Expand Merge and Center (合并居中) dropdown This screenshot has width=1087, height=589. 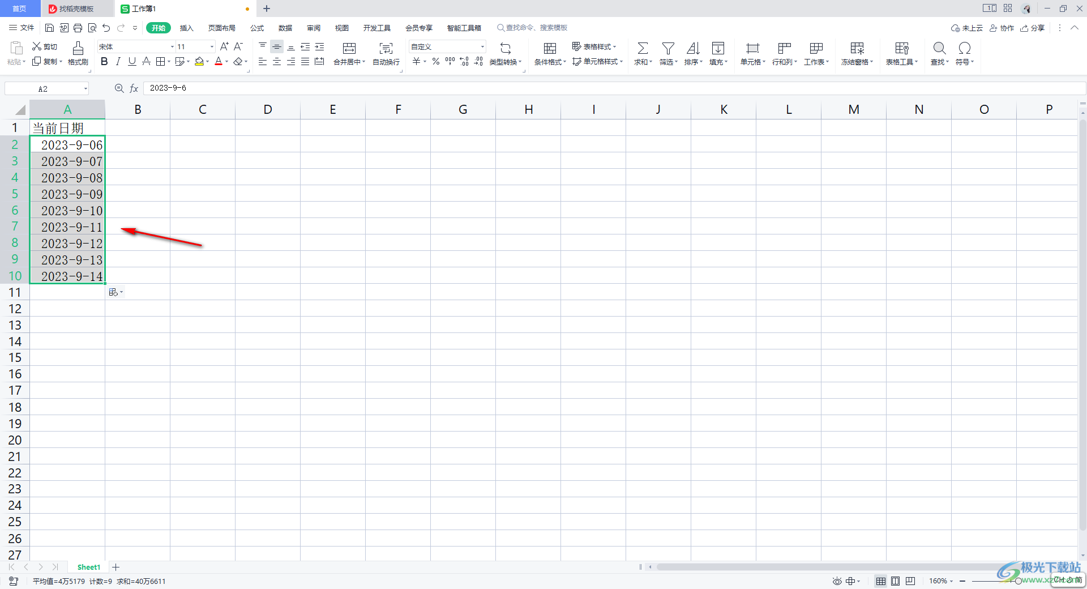point(363,62)
